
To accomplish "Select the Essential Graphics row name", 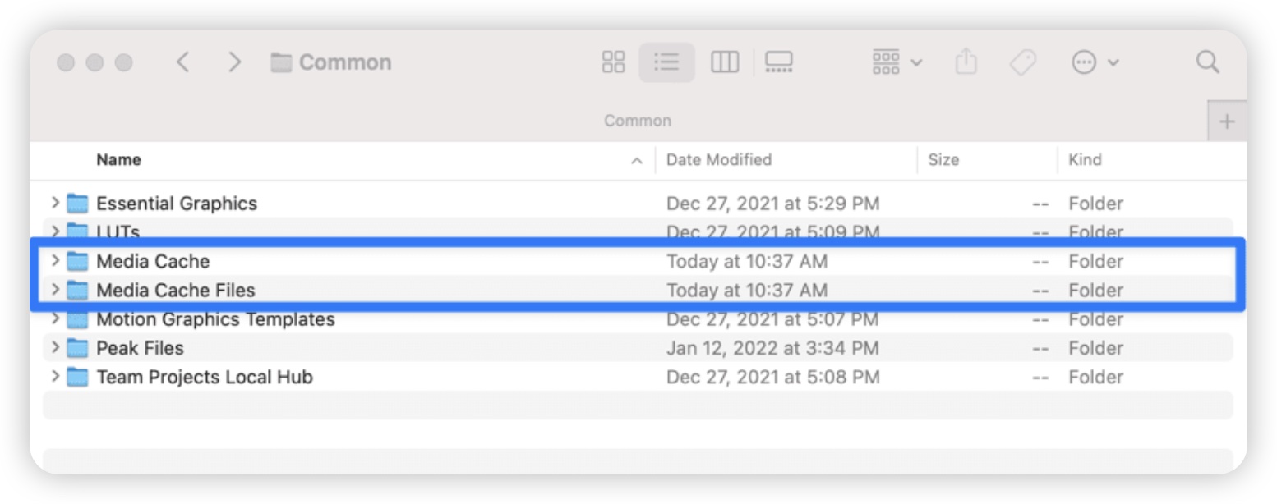I will 177,204.
